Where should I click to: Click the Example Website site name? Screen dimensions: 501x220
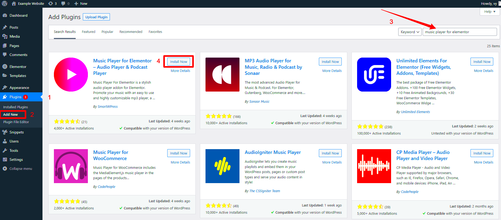click(31, 3)
